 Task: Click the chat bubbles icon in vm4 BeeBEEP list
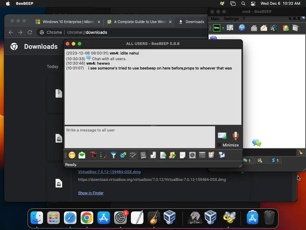point(257,143)
